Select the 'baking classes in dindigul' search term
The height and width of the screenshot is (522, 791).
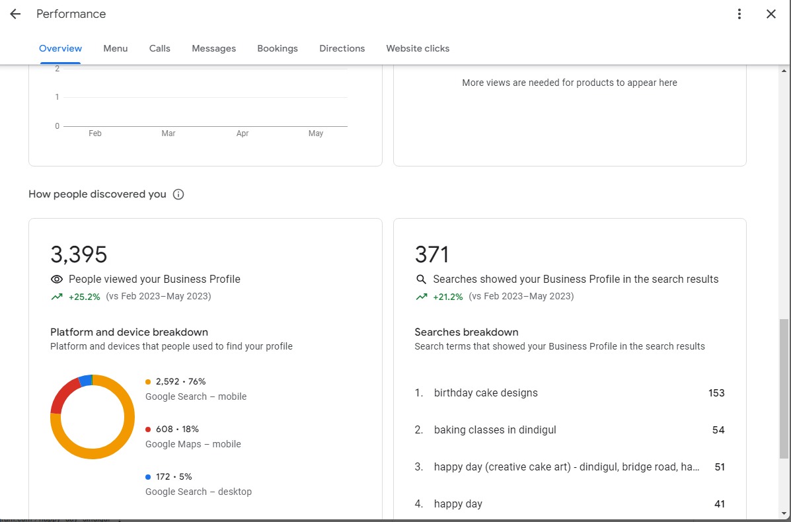(x=495, y=429)
